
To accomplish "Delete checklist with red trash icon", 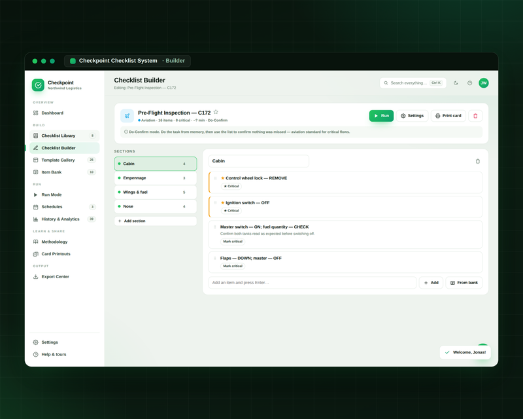I will 475,116.
